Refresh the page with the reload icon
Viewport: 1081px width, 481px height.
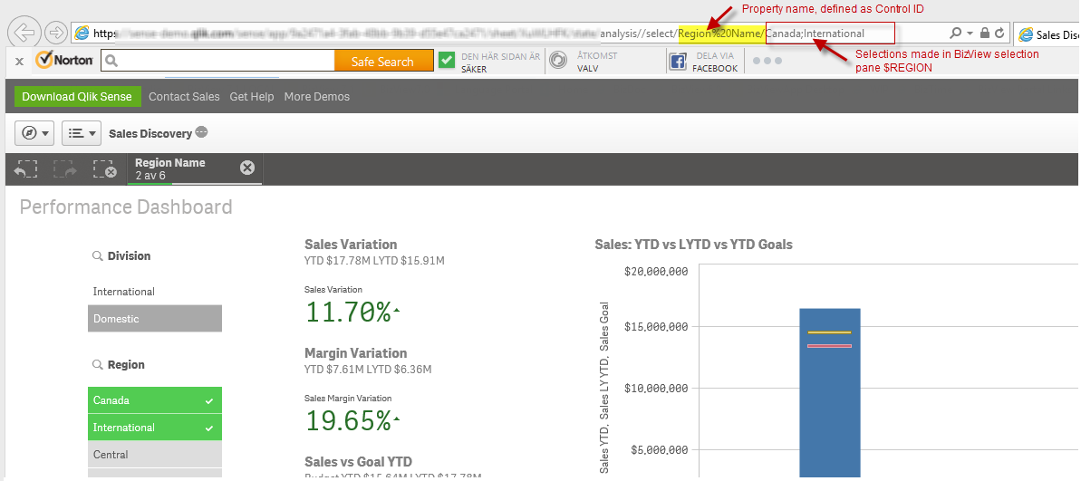[999, 34]
